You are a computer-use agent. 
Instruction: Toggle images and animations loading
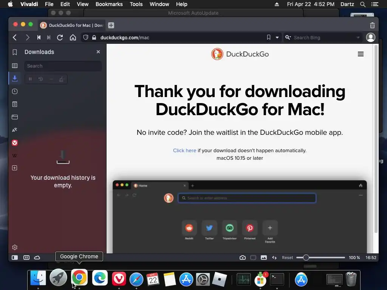click(264, 258)
